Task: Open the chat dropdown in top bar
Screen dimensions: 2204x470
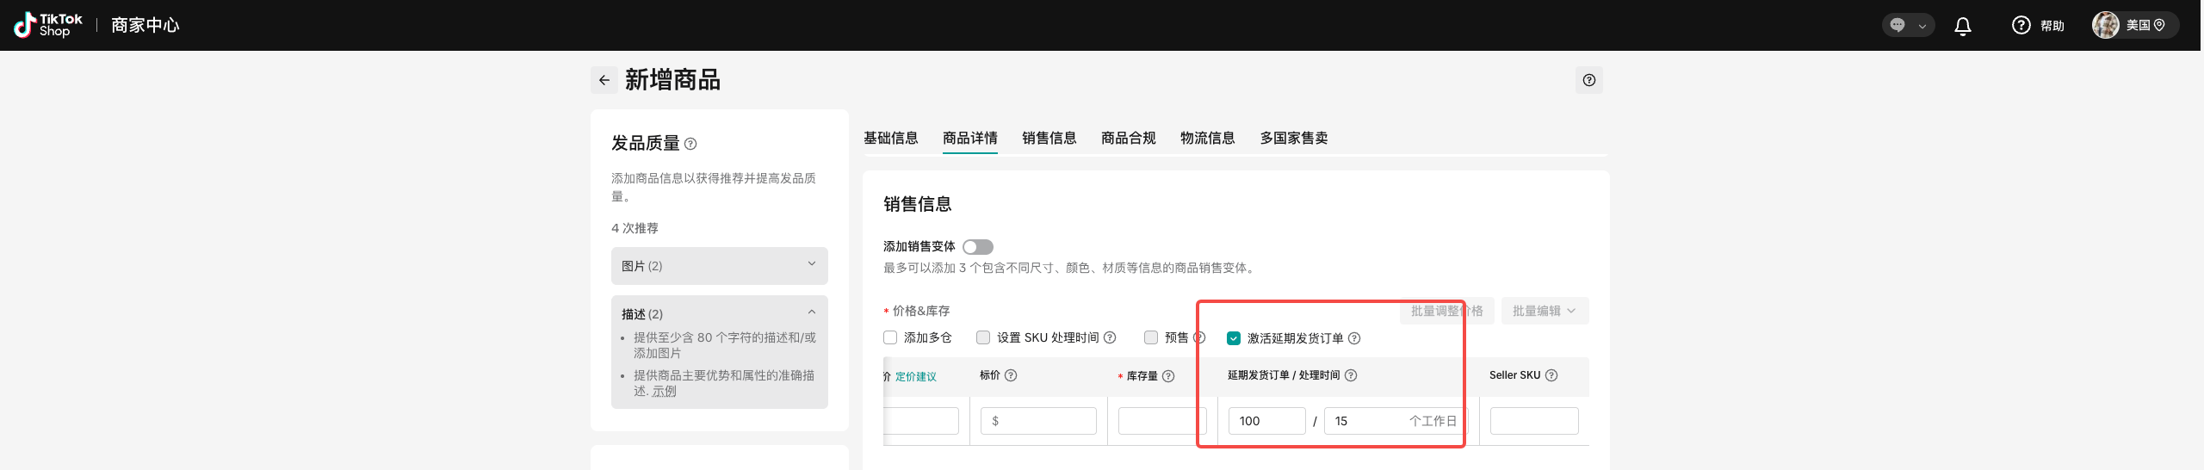Action: (1908, 26)
